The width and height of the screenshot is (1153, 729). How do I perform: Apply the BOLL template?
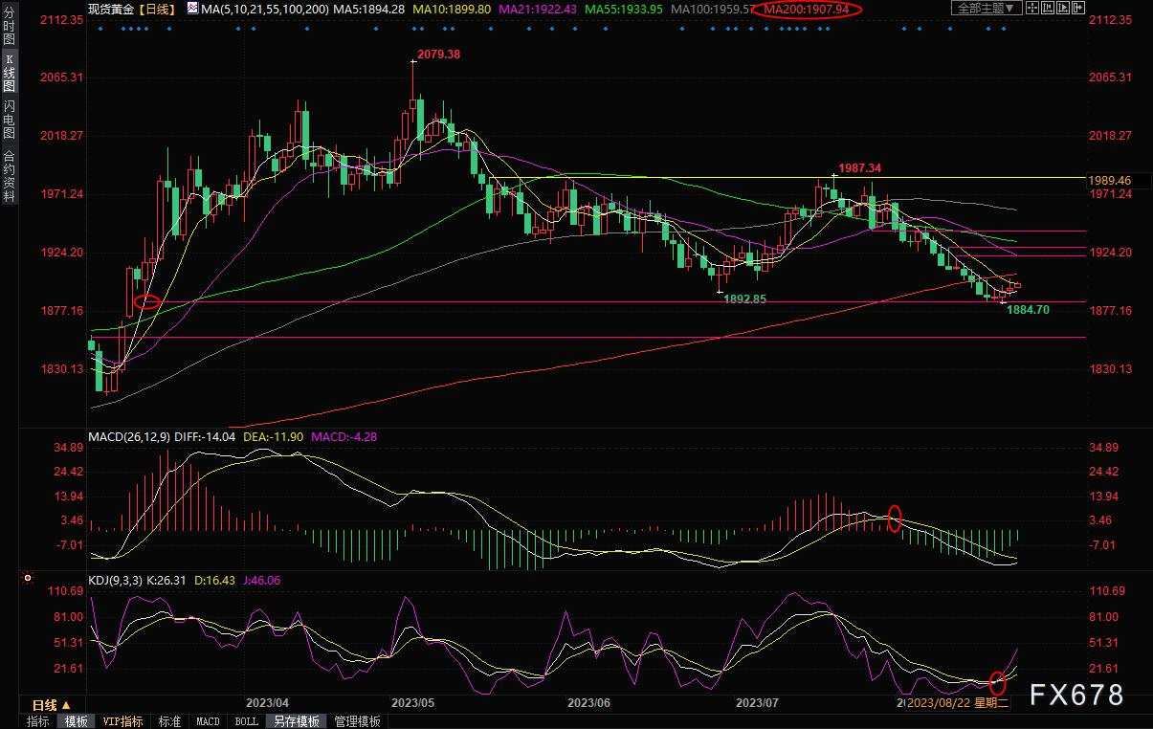(246, 721)
